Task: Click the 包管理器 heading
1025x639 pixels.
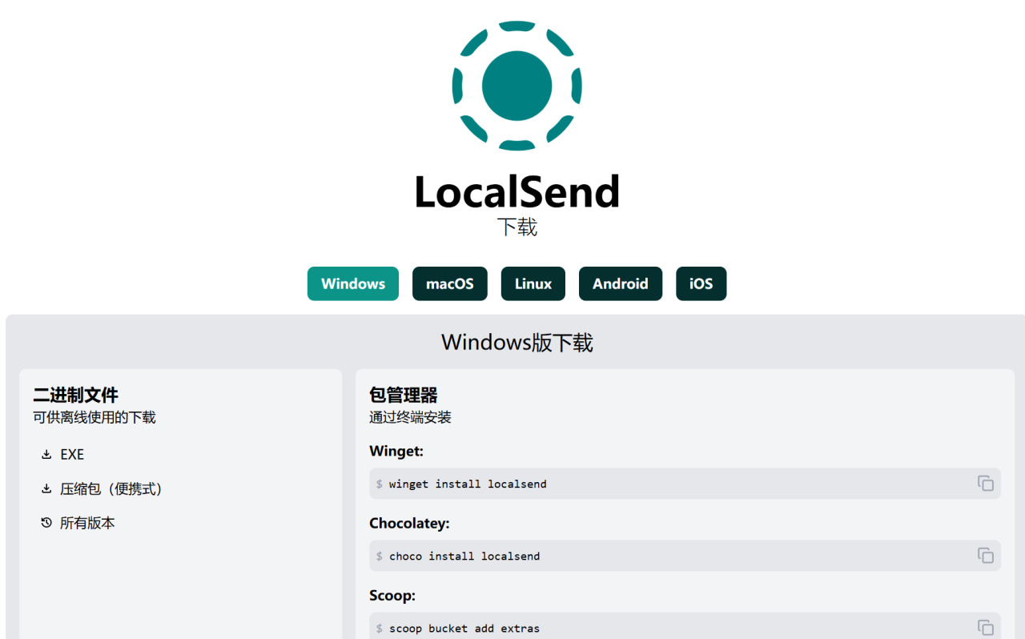Action: [404, 395]
